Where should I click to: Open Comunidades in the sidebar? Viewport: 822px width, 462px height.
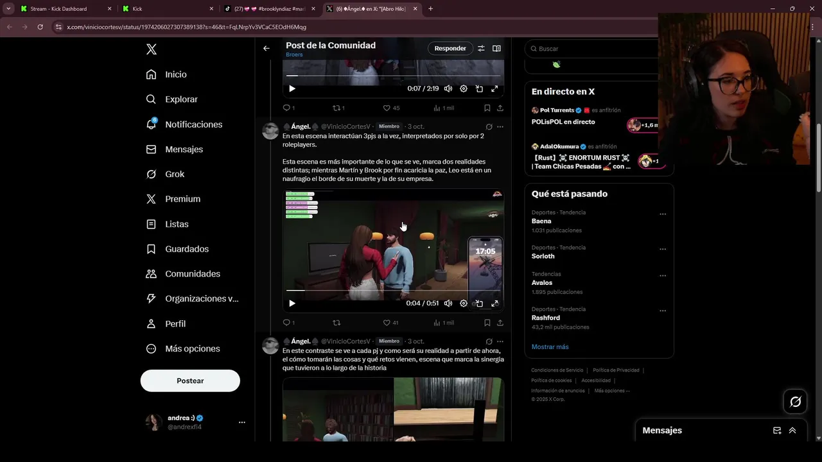tap(183, 274)
